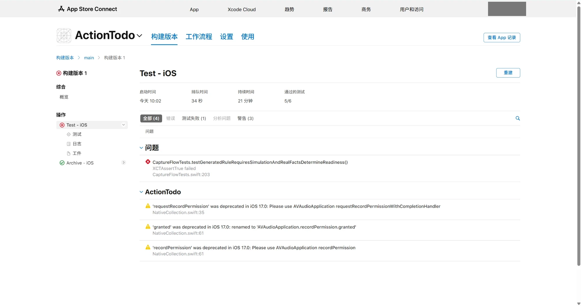Select the 警告 (3) filter
Image resolution: width=581 pixels, height=306 pixels.
pyautogui.click(x=245, y=118)
